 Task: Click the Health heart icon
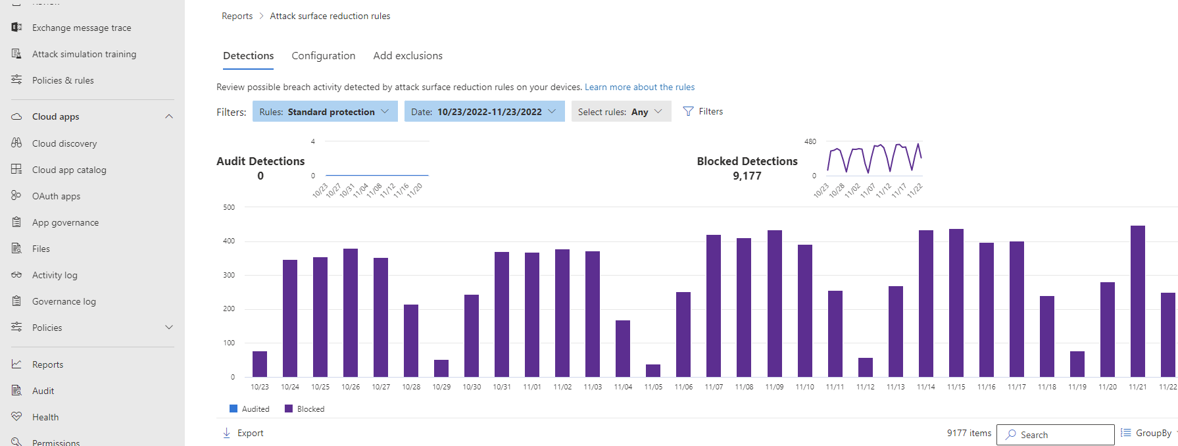[x=16, y=416]
